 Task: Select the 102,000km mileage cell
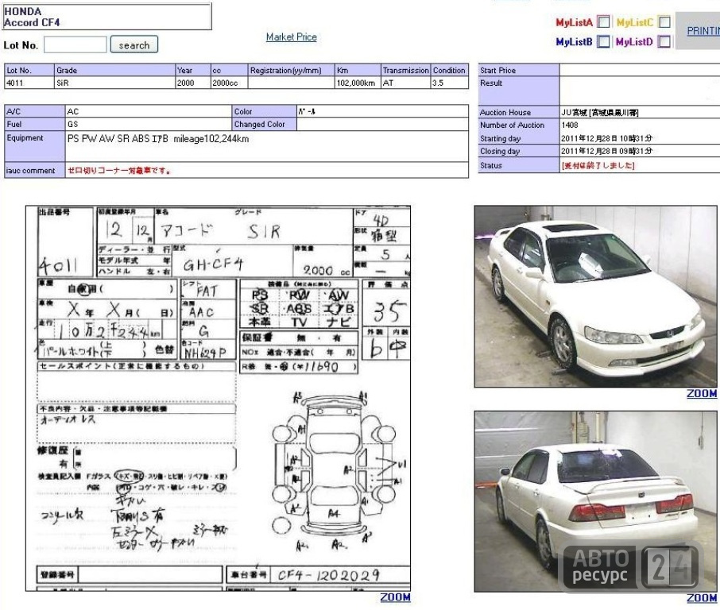point(358,83)
